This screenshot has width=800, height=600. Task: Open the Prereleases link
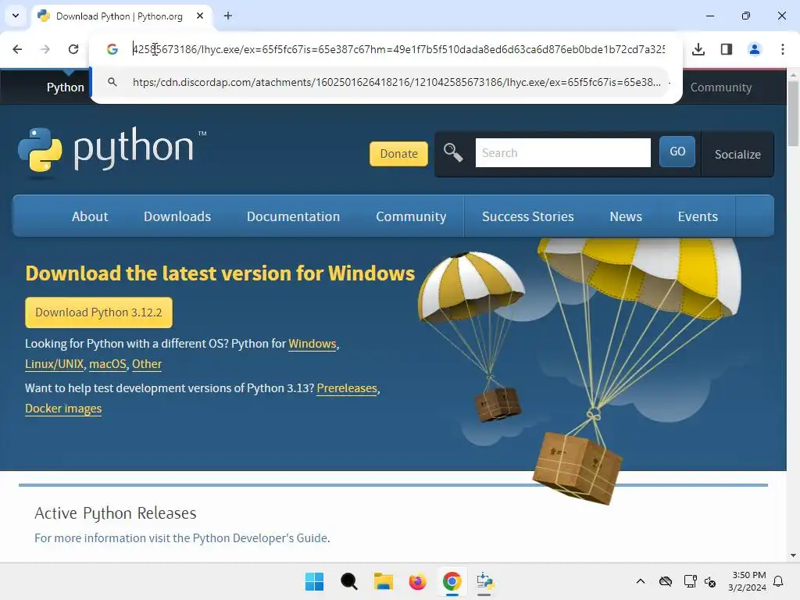(x=347, y=388)
